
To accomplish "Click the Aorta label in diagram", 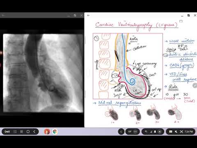I will 134,39.
